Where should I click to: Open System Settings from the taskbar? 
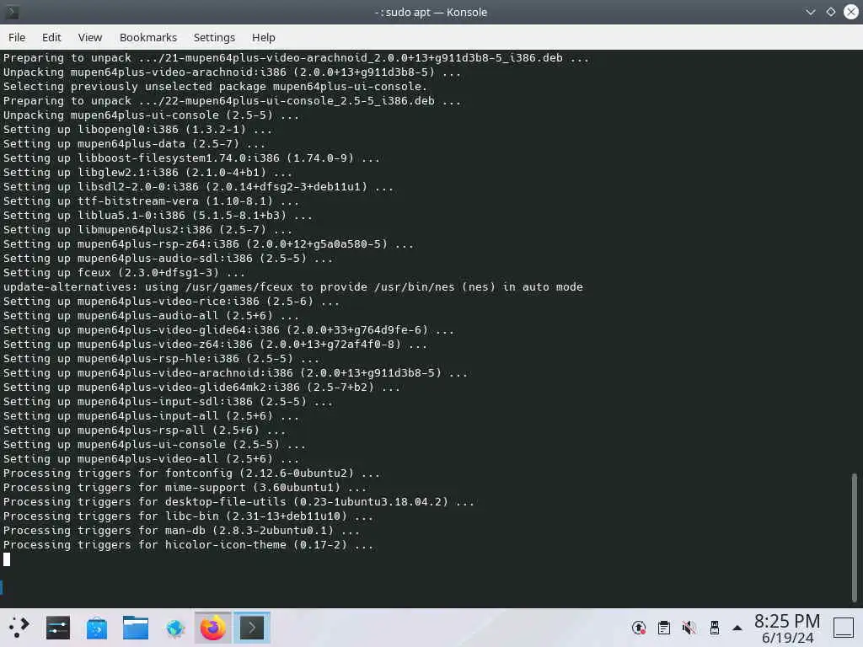pos(58,627)
